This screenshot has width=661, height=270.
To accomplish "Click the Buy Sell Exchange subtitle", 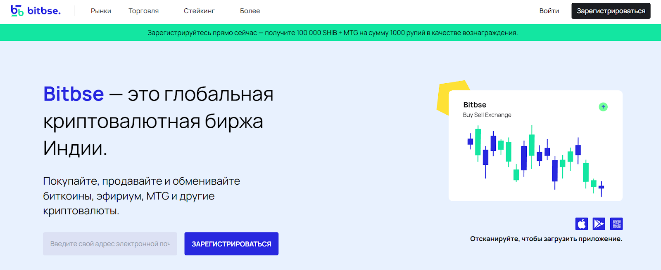I will click(487, 115).
